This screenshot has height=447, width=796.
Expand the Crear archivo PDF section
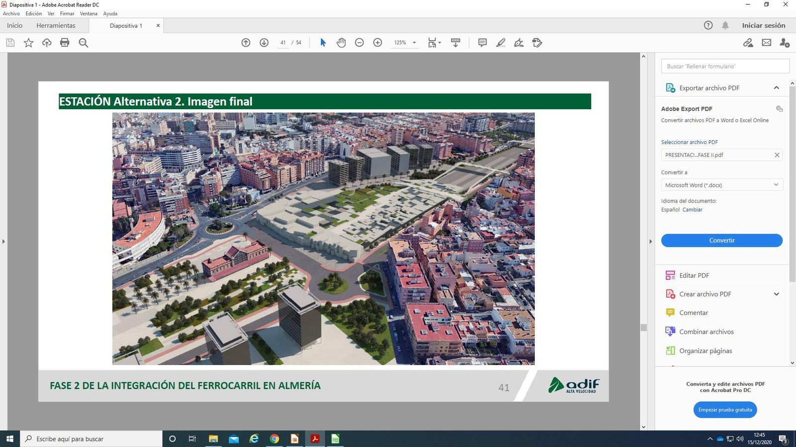pyautogui.click(x=776, y=294)
